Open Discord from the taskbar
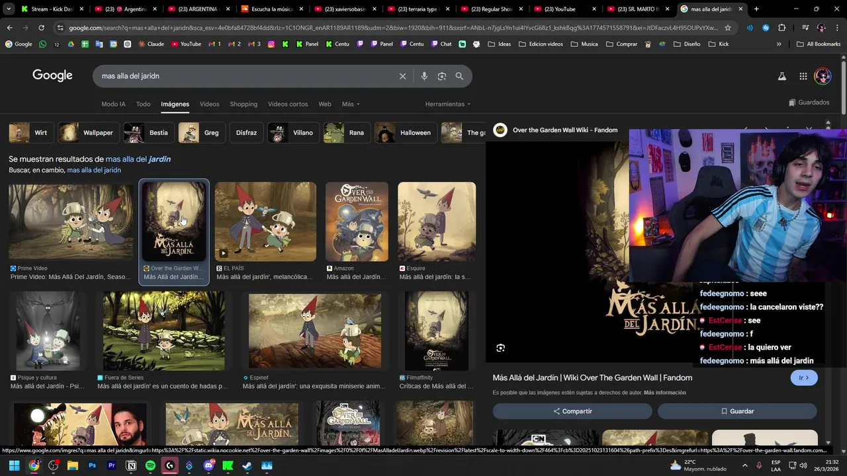The image size is (847, 476). point(208,465)
